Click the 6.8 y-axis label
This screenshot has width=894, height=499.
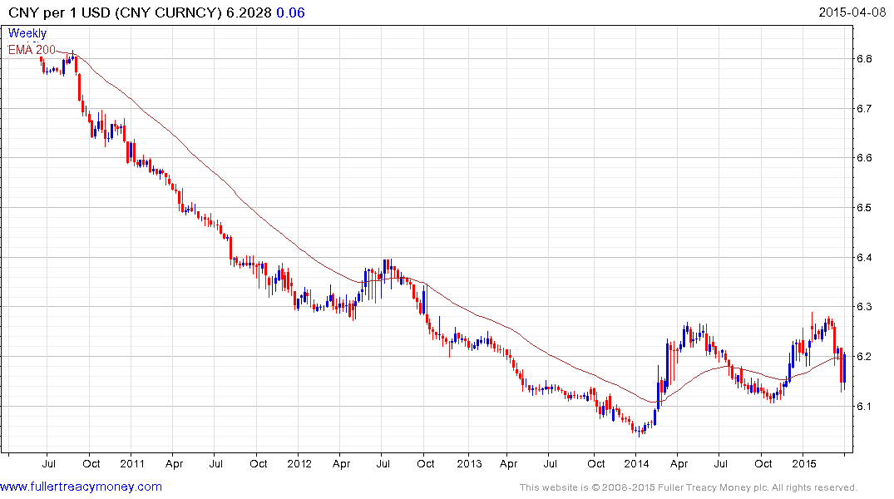point(864,59)
